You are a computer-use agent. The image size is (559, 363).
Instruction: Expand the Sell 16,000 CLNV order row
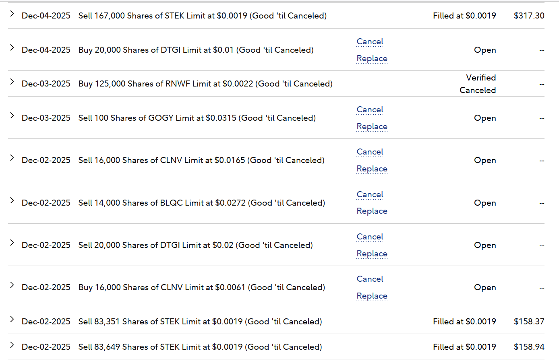click(x=12, y=158)
